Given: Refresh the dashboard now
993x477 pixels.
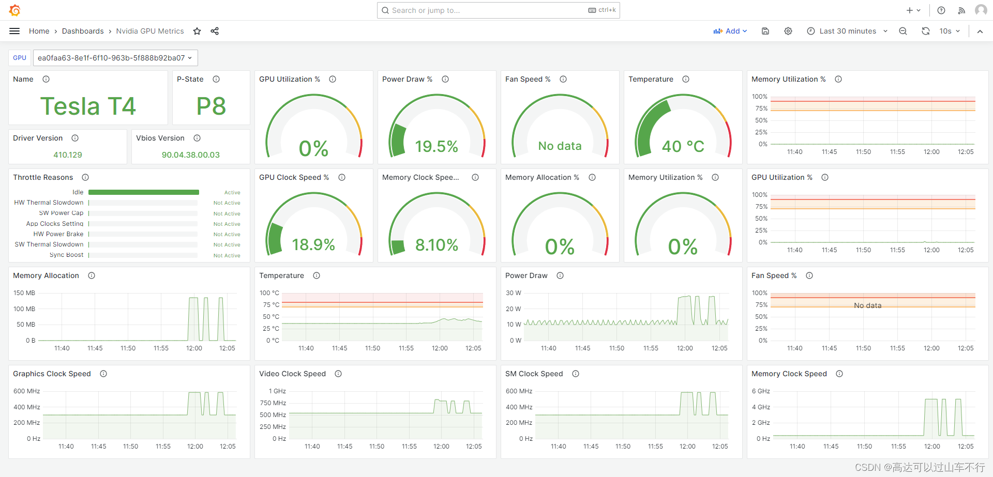Looking at the screenshot, I should coord(926,31).
